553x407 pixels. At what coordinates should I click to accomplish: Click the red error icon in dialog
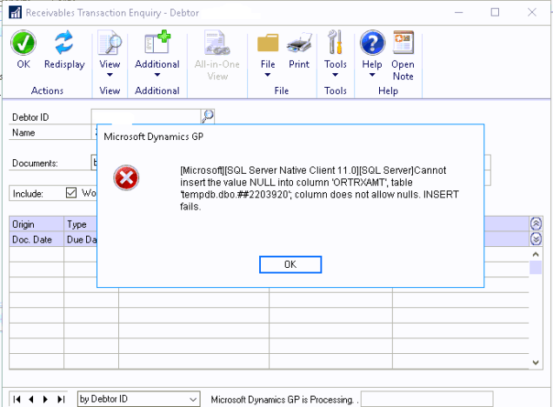click(x=126, y=177)
